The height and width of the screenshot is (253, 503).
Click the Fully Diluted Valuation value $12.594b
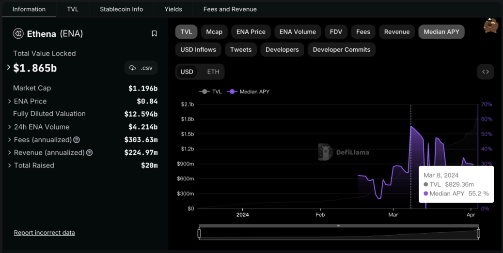pos(141,114)
